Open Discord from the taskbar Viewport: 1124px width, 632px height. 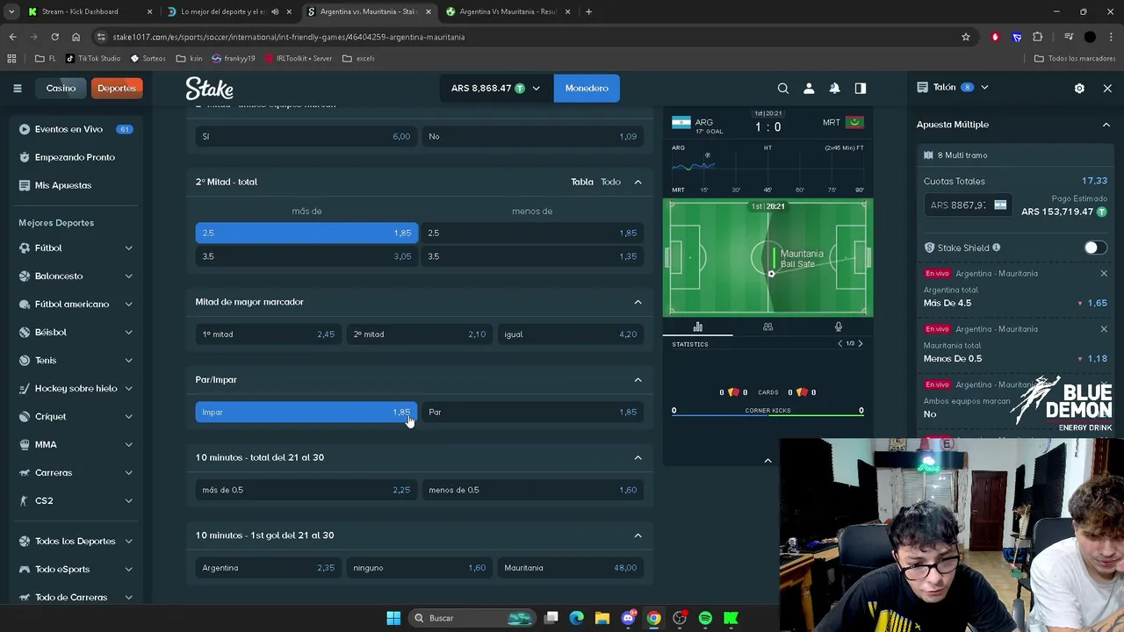tap(628, 618)
